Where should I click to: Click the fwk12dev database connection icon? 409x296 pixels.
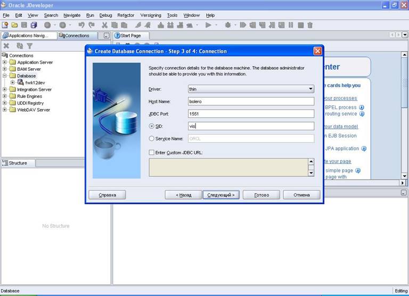point(21,83)
